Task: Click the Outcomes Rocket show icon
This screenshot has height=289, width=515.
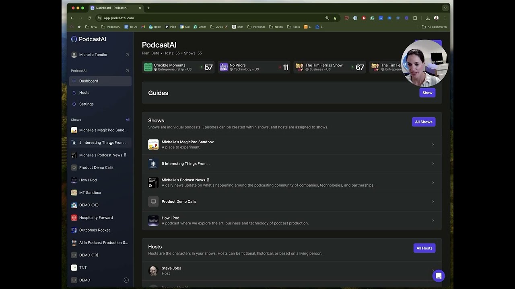Action: click(x=74, y=230)
